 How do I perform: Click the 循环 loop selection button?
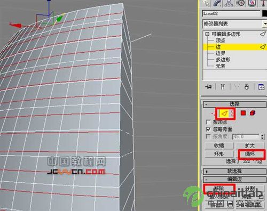[251, 154]
